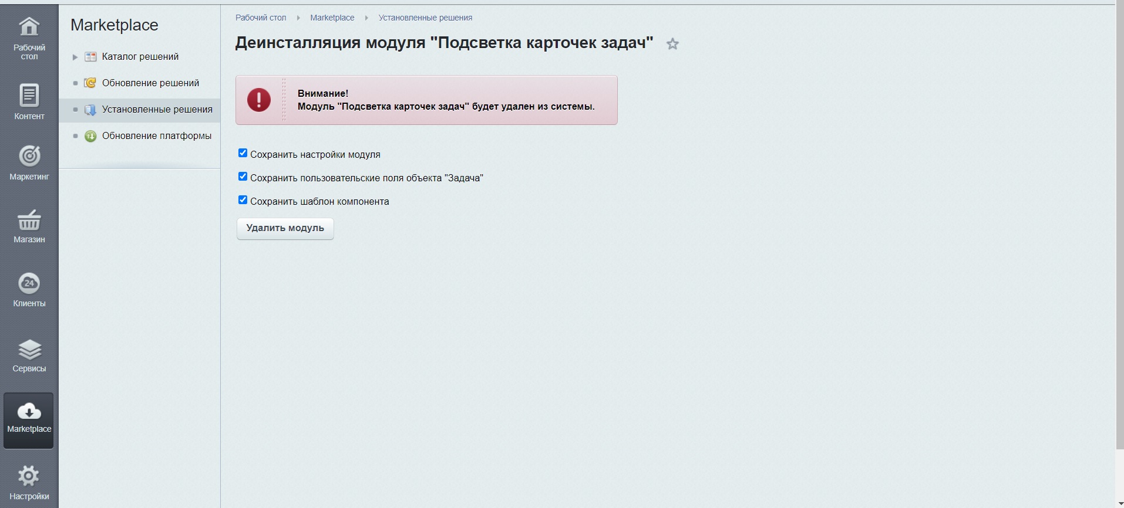1124x508 pixels.
Task: Follow the Установленные решения breadcrumb link
Action: coord(425,18)
